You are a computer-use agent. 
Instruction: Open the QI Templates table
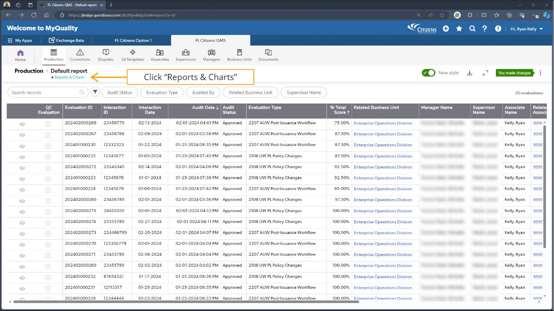133,55
